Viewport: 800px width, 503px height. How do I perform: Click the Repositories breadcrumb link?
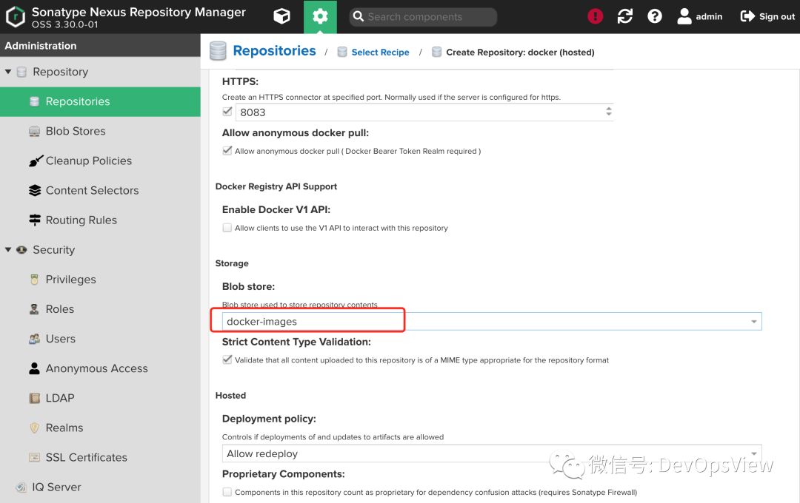(275, 51)
